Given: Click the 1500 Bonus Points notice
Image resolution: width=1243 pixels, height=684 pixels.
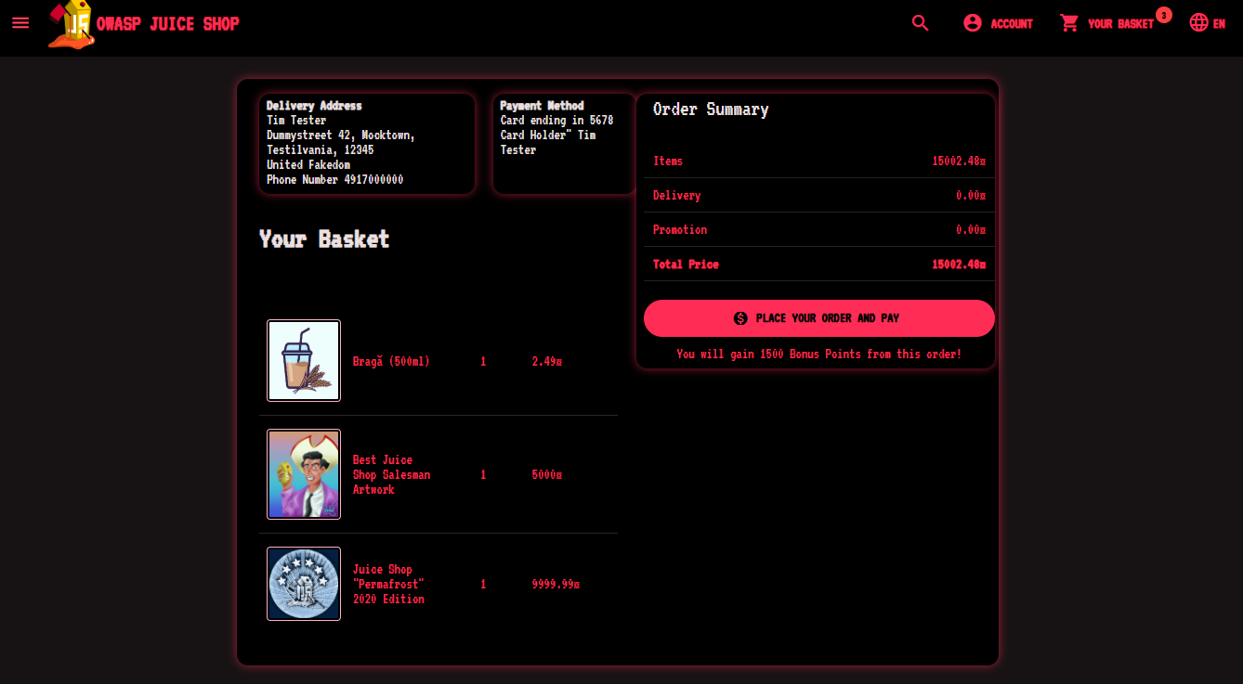Looking at the screenshot, I should (819, 354).
